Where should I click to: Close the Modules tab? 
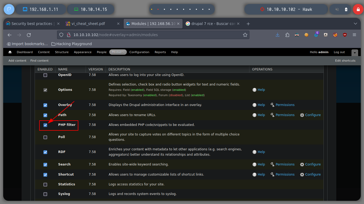pos(179,24)
